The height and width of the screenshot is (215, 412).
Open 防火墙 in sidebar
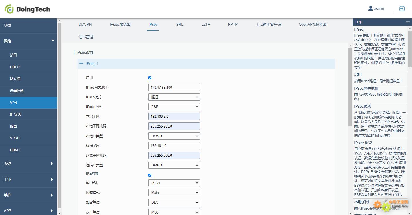tap(29, 79)
